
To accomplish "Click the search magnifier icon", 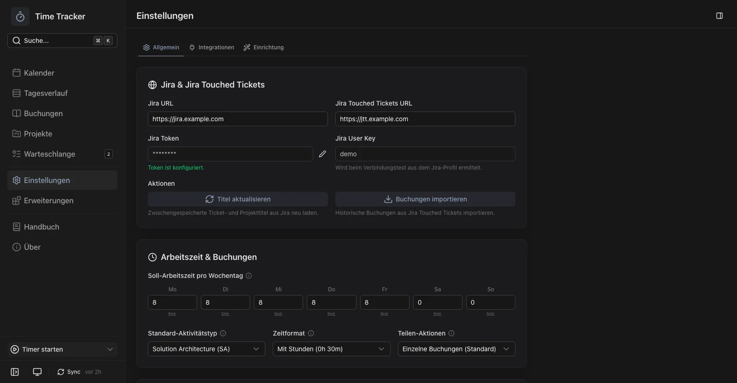I will pyautogui.click(x=17, y=41).
